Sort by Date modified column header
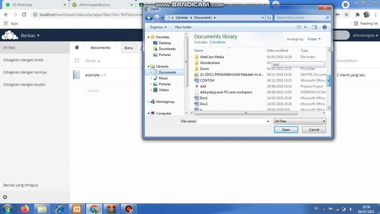Screen dimensions: 380x214 (277, 51)
